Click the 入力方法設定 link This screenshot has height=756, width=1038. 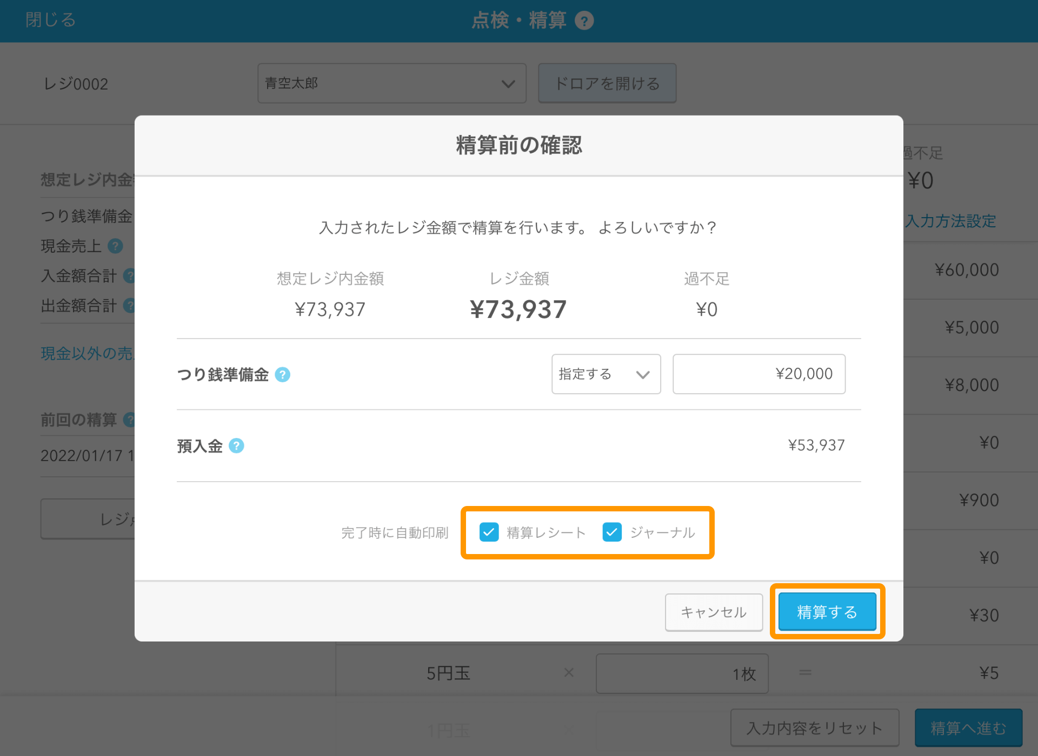pyautogui.click(x=950, y=221)
